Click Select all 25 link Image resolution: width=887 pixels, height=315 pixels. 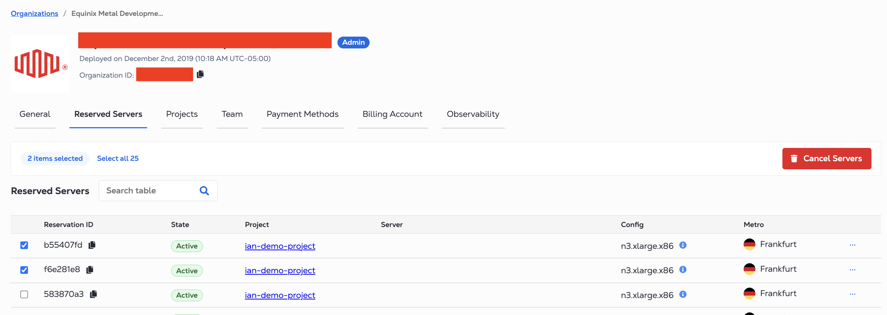[118, 159]
